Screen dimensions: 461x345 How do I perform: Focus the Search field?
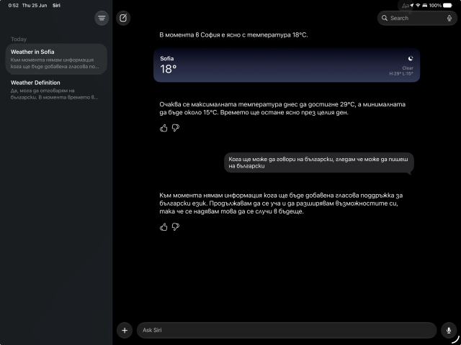coord(417,18)
